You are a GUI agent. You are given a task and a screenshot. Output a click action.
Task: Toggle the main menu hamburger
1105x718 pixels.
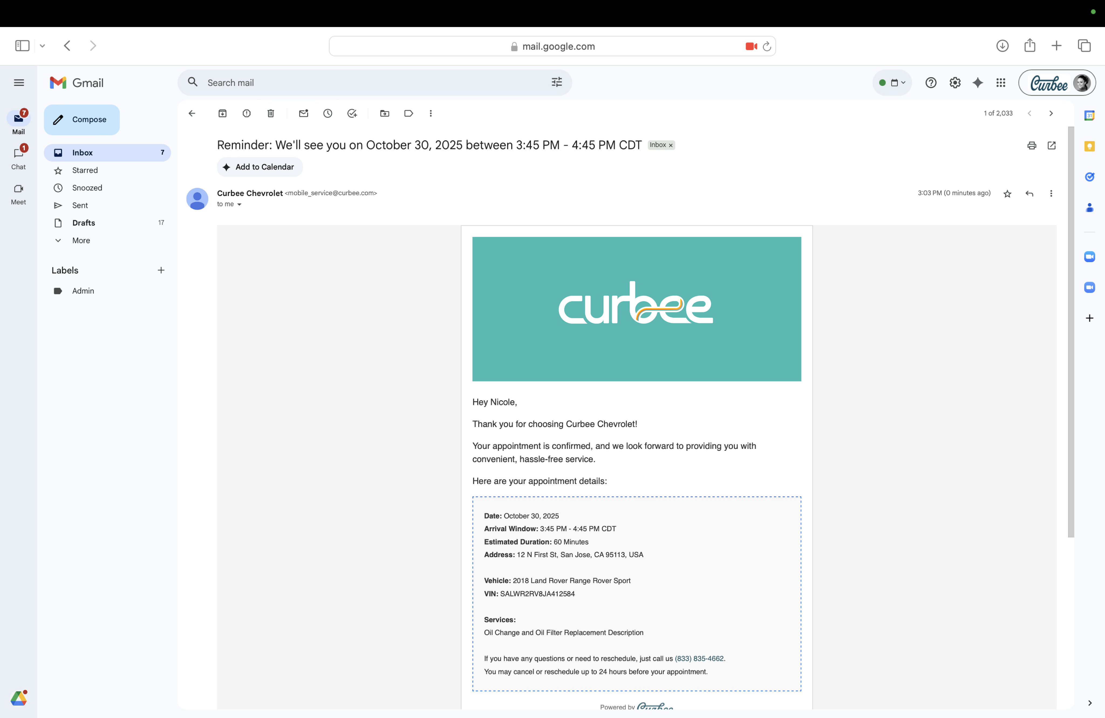(x=19, y=83)
